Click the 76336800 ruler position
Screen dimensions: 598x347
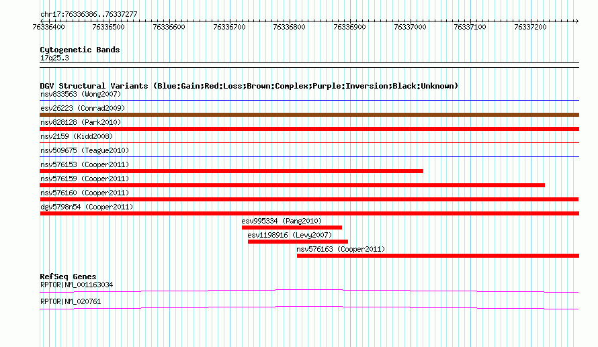(x=290, y=27)
